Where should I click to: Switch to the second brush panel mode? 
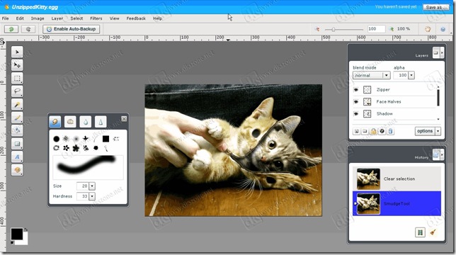point(70,122)
